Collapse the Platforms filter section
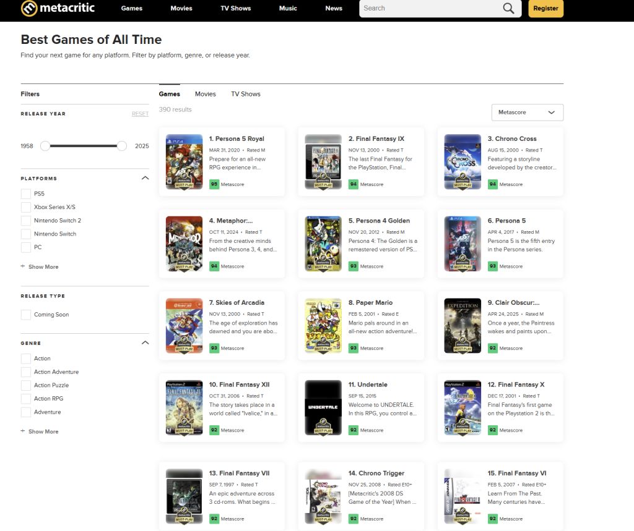 coord(145,178)
